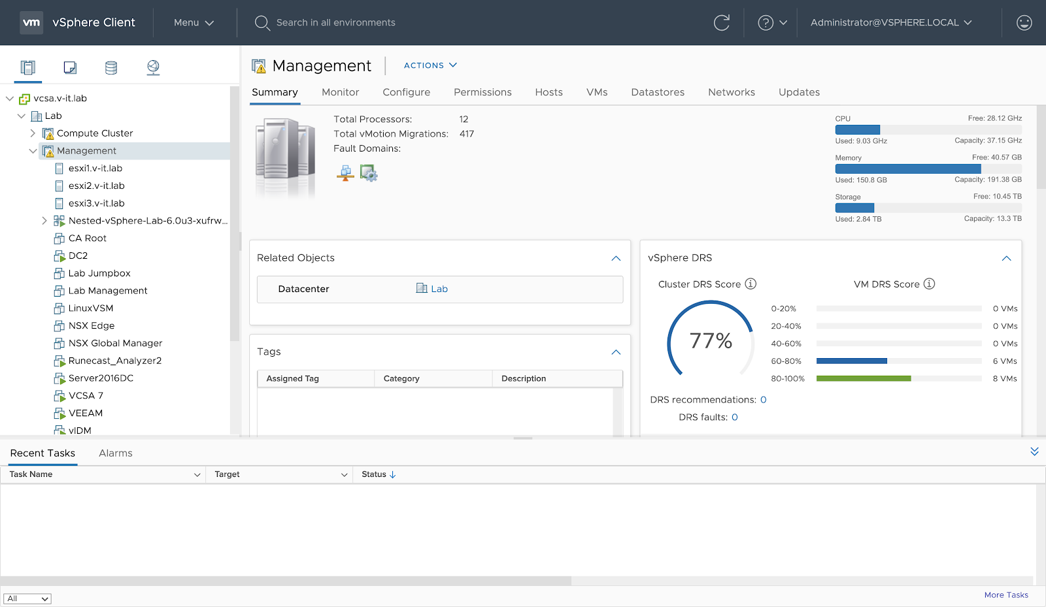Select the NSX Global Manager VM

115,343
